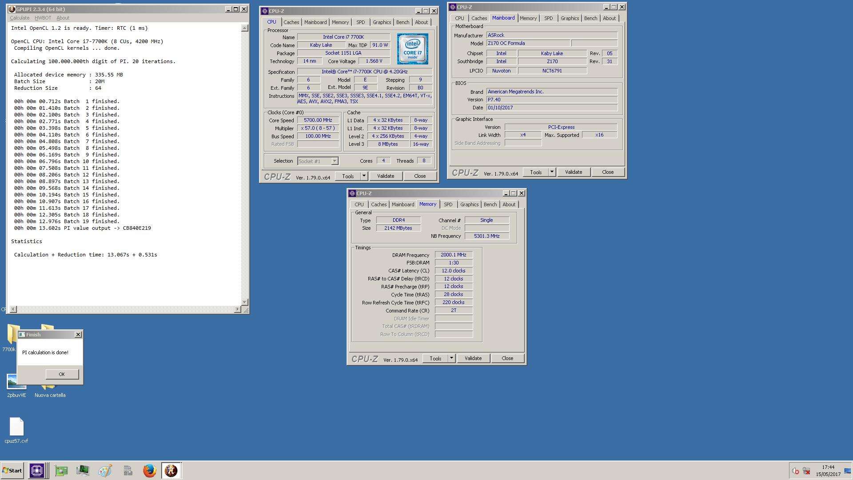
Task: Click Validate in the CPU window
Action: 386,176
